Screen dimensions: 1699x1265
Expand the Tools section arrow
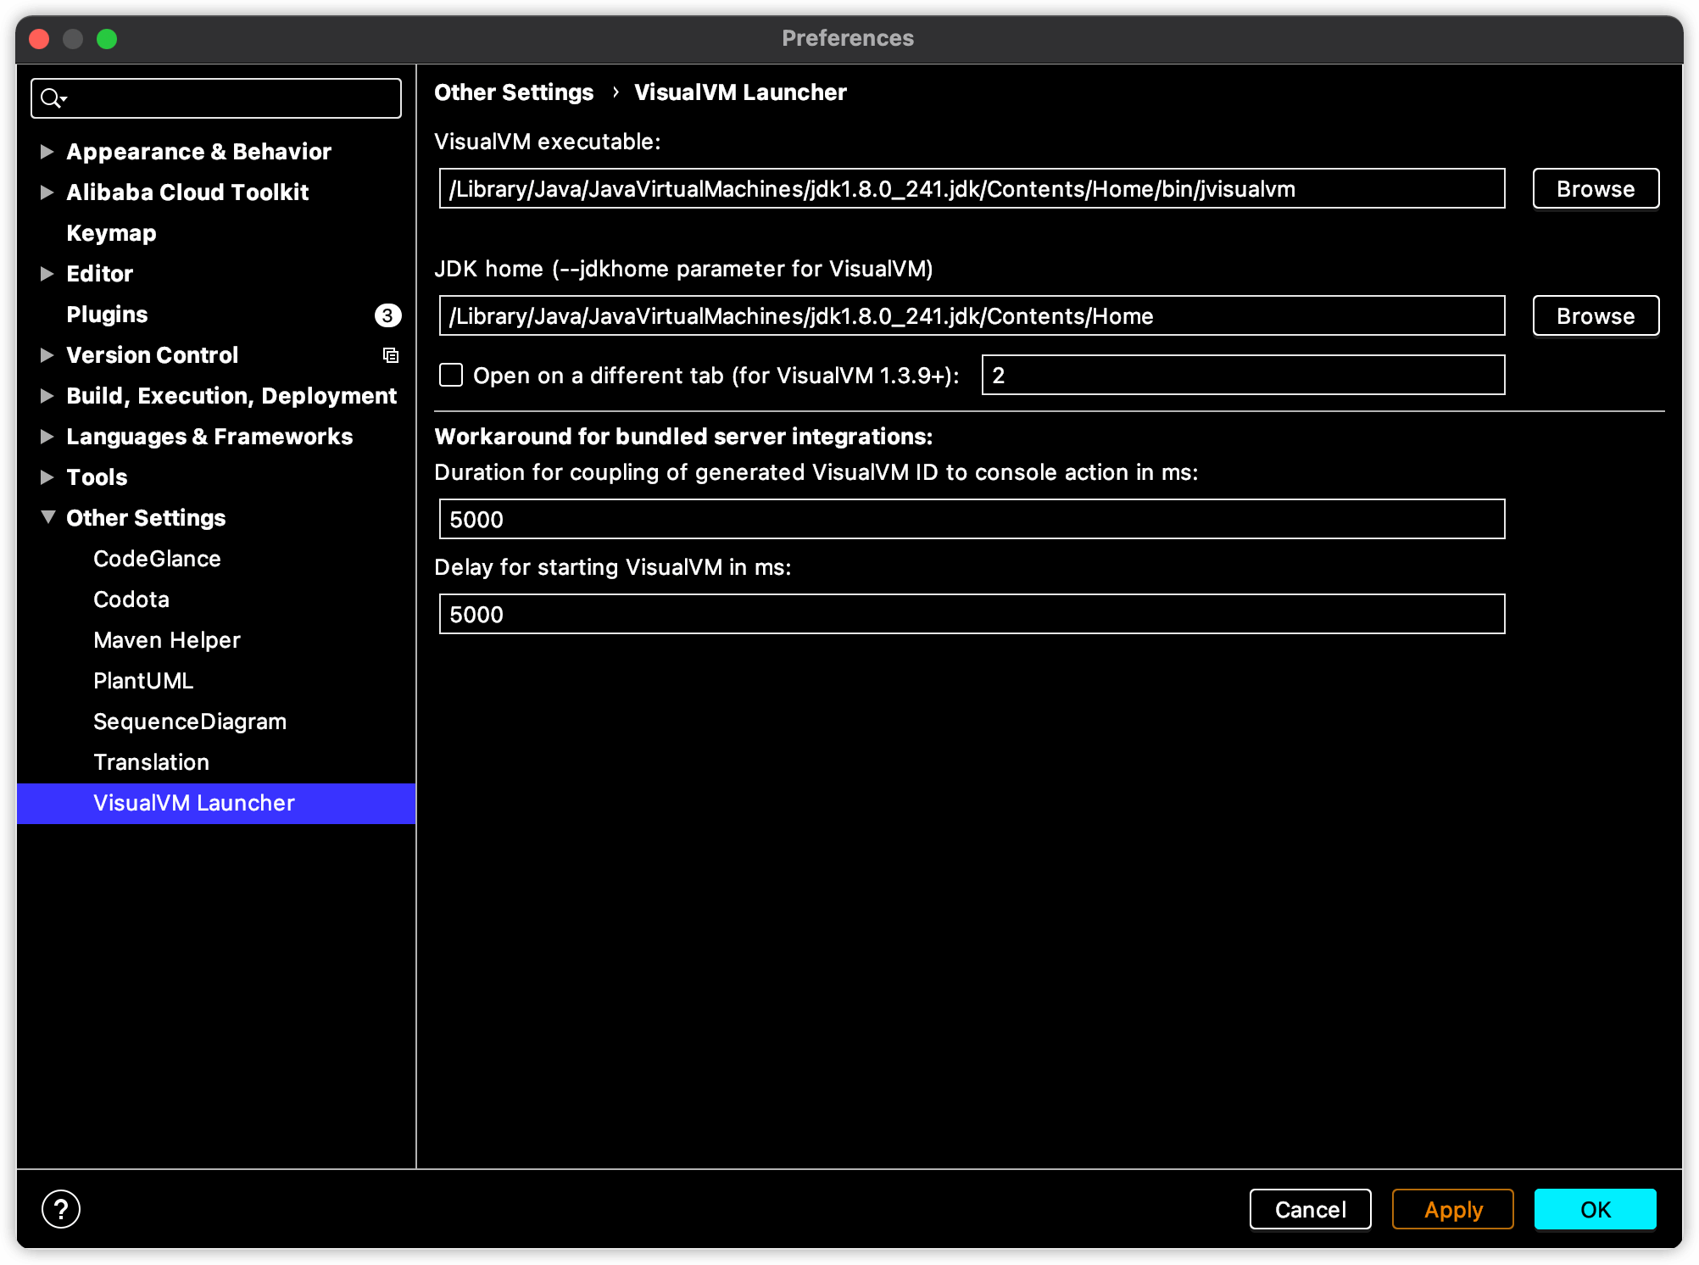[47, 477]
